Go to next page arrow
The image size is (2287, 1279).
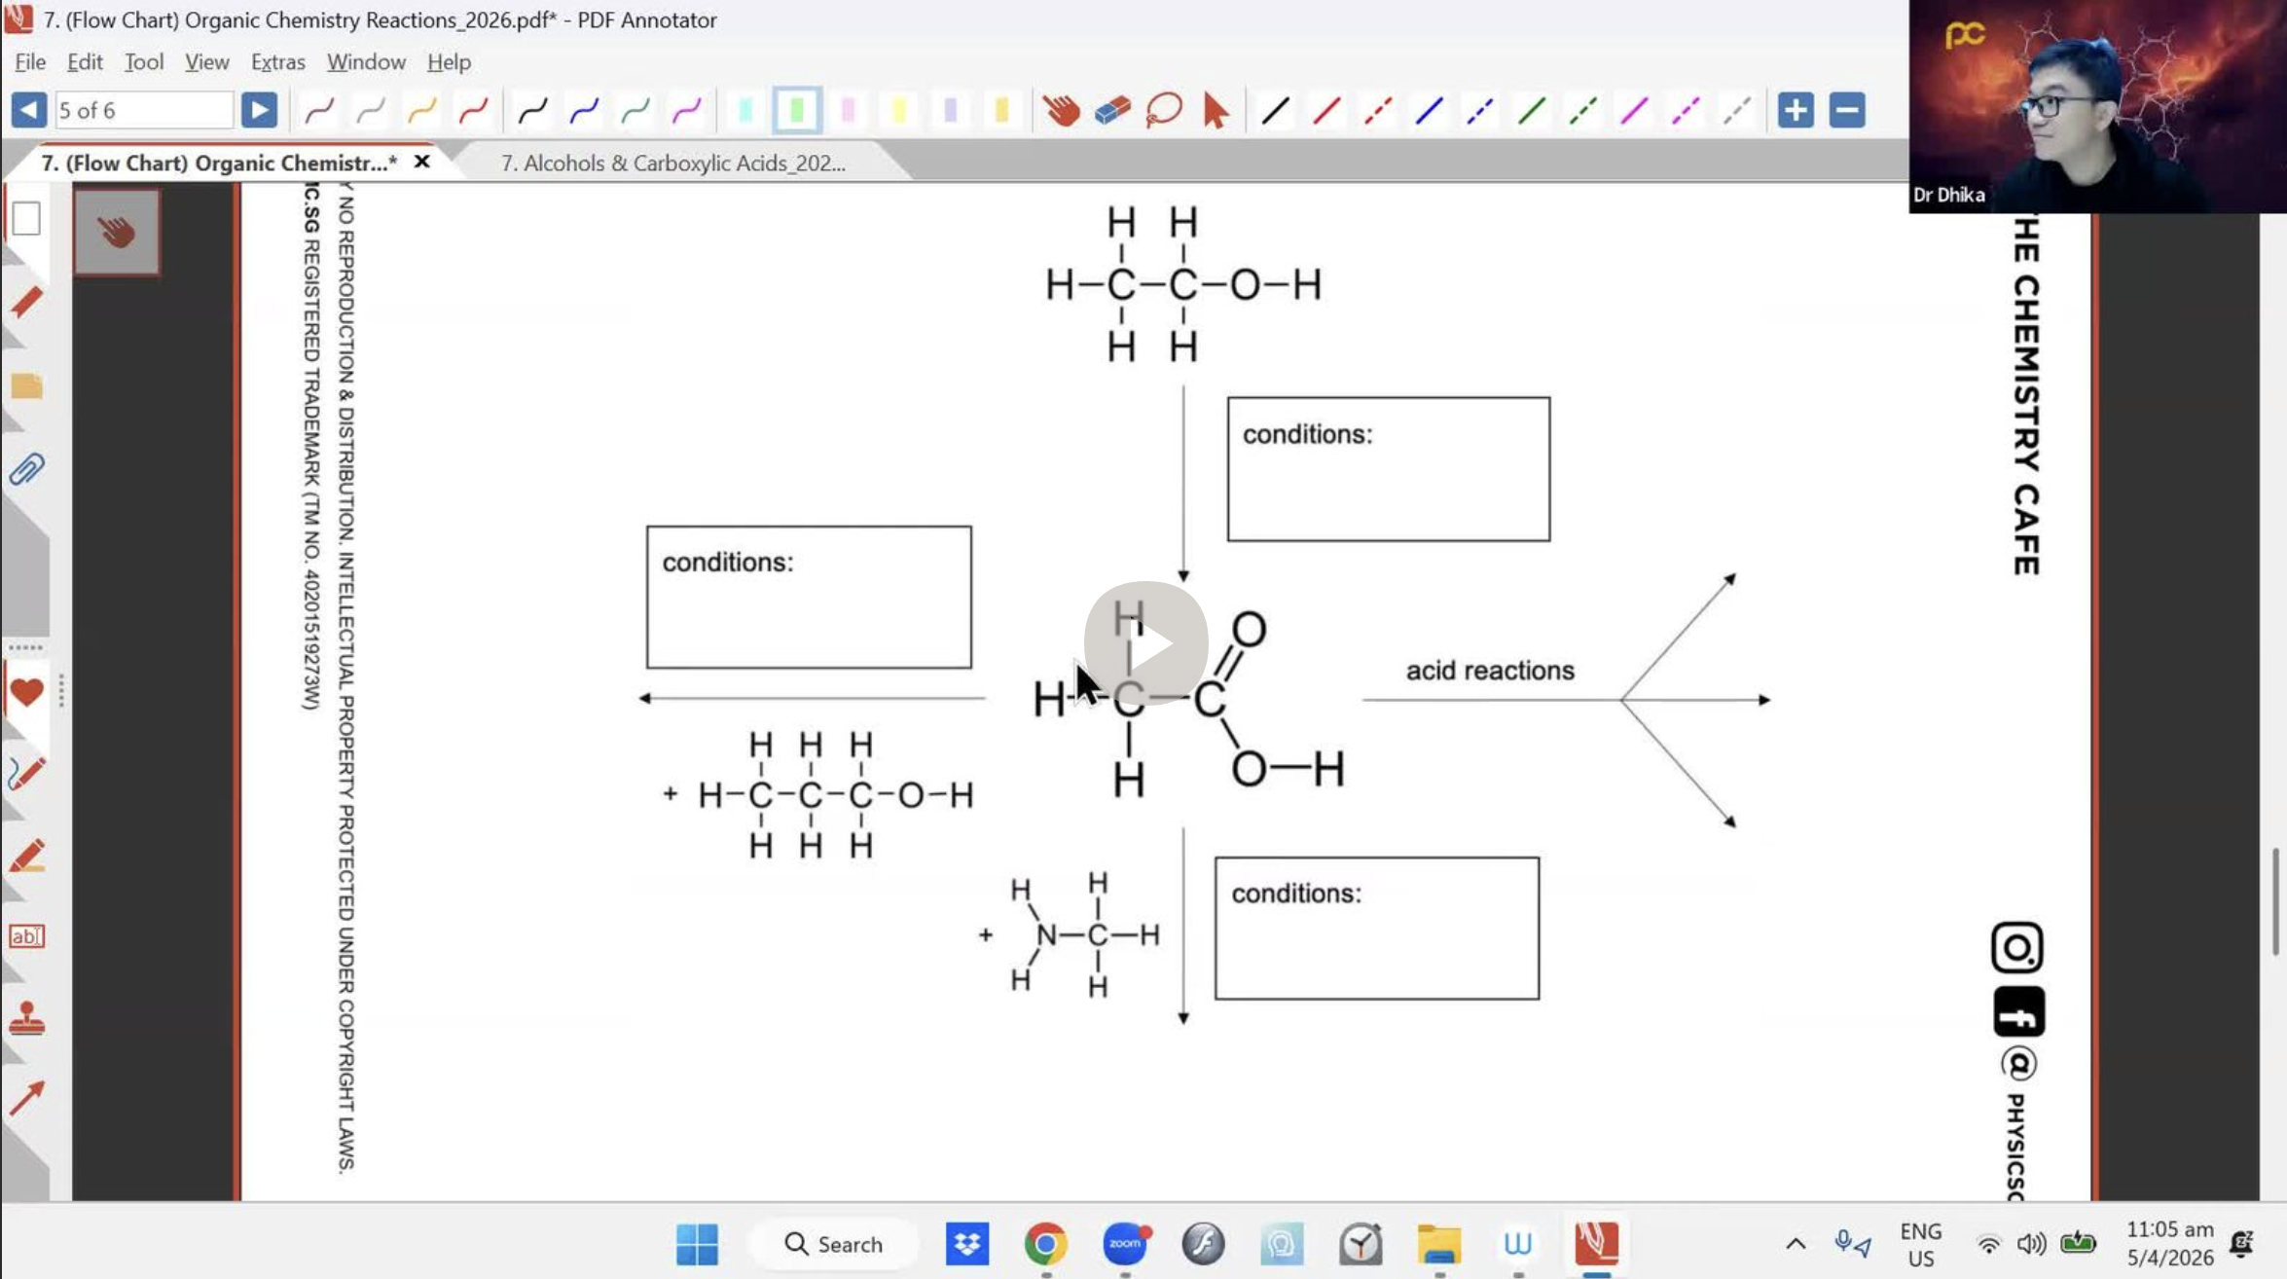[x=259, y=110]
